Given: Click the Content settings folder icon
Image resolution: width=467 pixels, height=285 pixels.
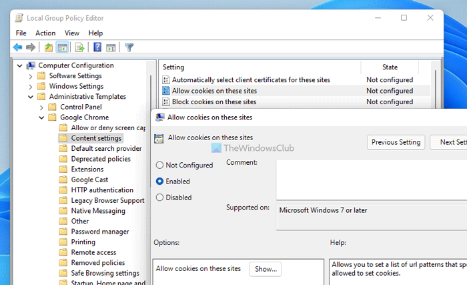Looking at the screenshot, I should pyautogui.click(x=63, y=138).
